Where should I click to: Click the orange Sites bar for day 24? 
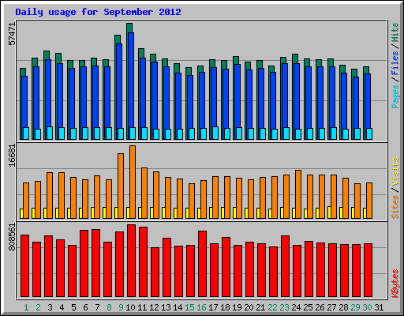[298, 194]
